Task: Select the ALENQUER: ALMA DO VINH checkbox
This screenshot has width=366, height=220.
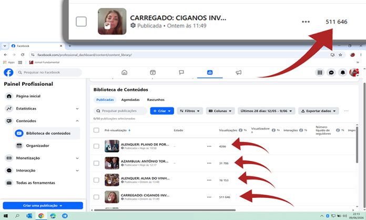Action: pos(96,180)
